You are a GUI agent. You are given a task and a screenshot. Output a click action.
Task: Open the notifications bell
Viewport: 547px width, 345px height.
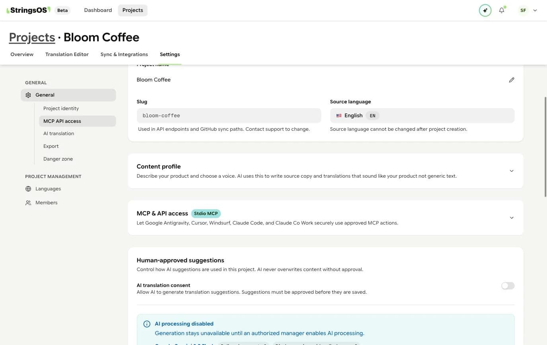point(502,10)
